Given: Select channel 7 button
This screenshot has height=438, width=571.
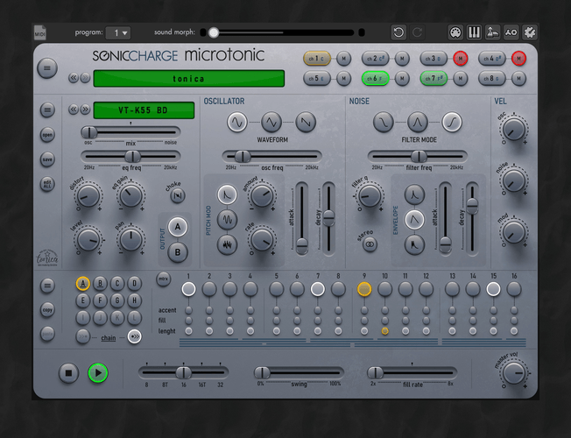Looking at the screenshot, I should coord(434,78).
